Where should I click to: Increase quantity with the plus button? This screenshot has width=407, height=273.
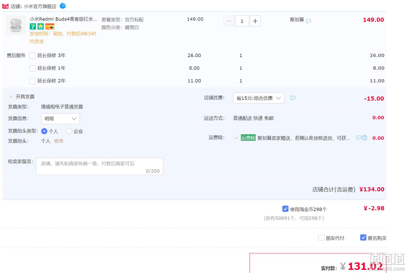(255, 21)
